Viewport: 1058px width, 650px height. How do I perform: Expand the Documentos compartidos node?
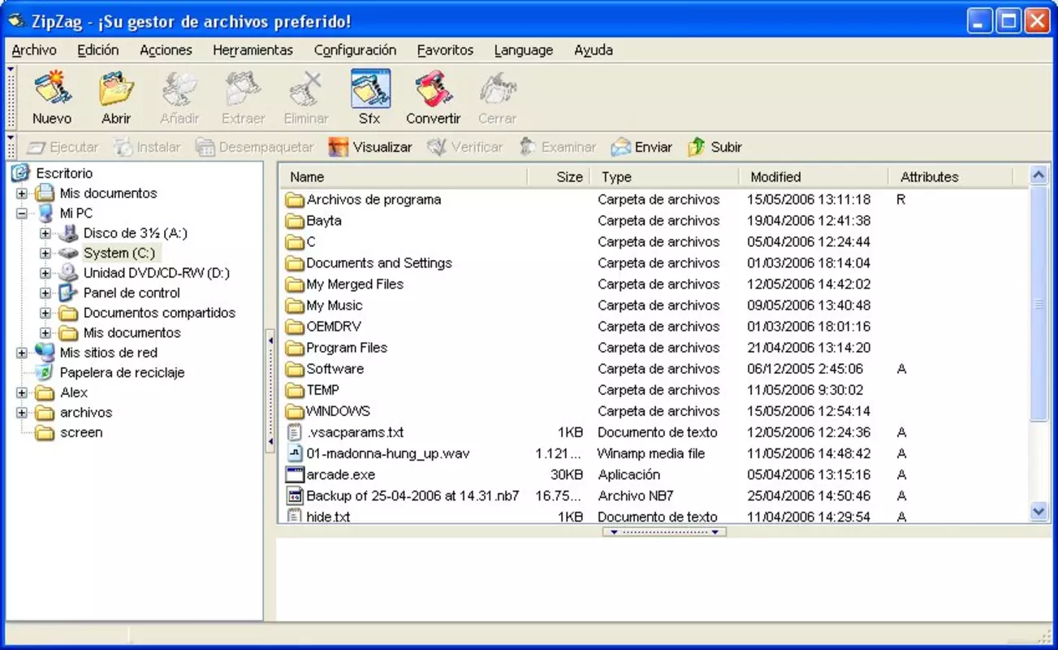click(x=45, y=313)
